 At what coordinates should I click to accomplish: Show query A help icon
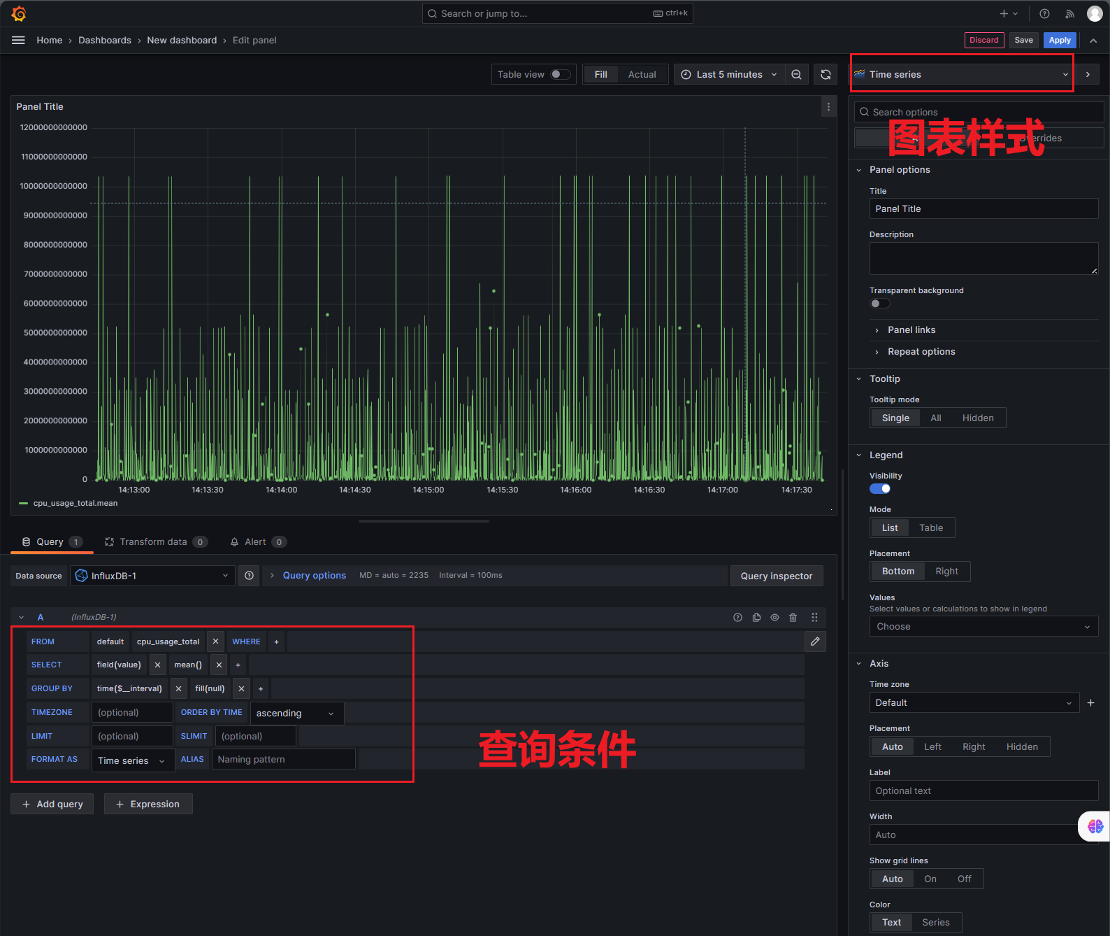(737, 617)
